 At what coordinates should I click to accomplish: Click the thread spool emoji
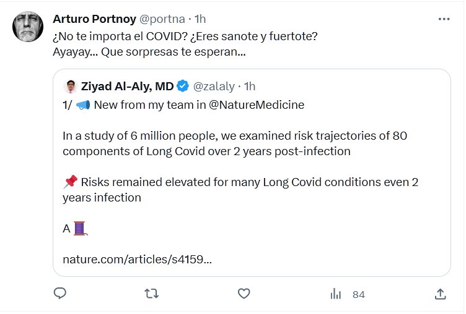80,229
